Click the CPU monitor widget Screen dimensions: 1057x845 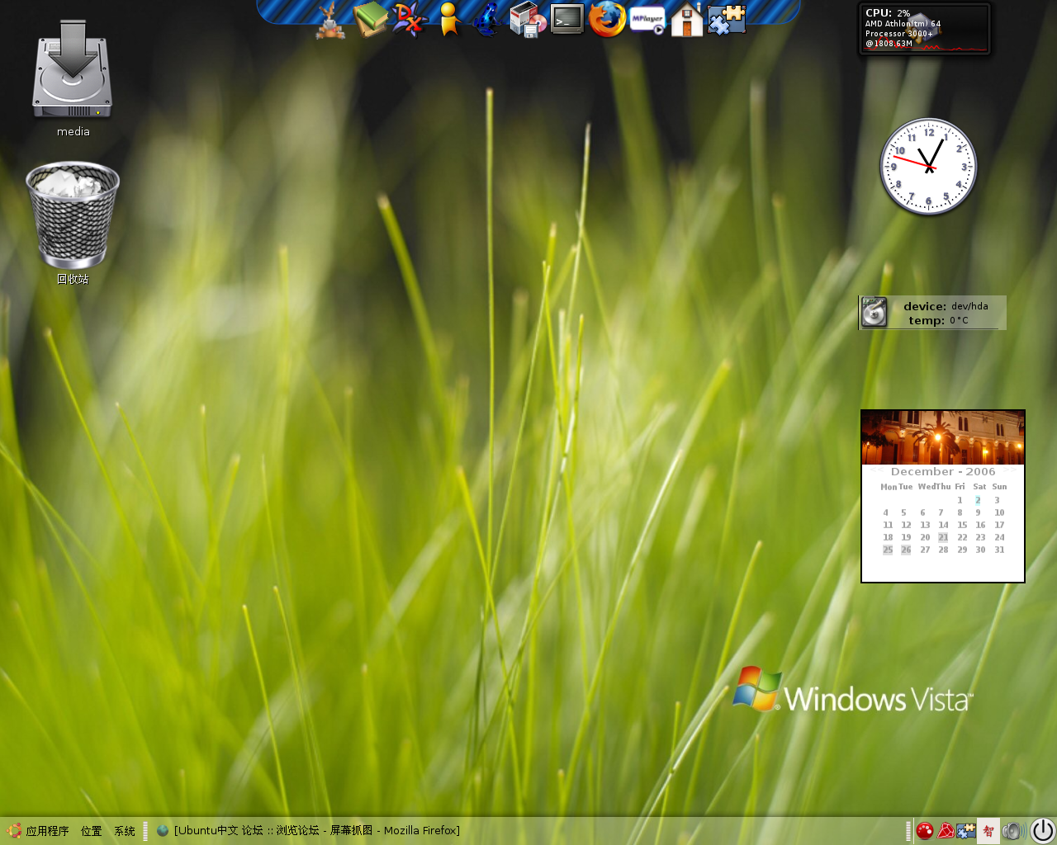925,29
